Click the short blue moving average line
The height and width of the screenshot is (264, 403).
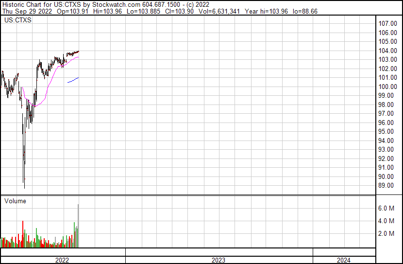[x=73, y=80]
